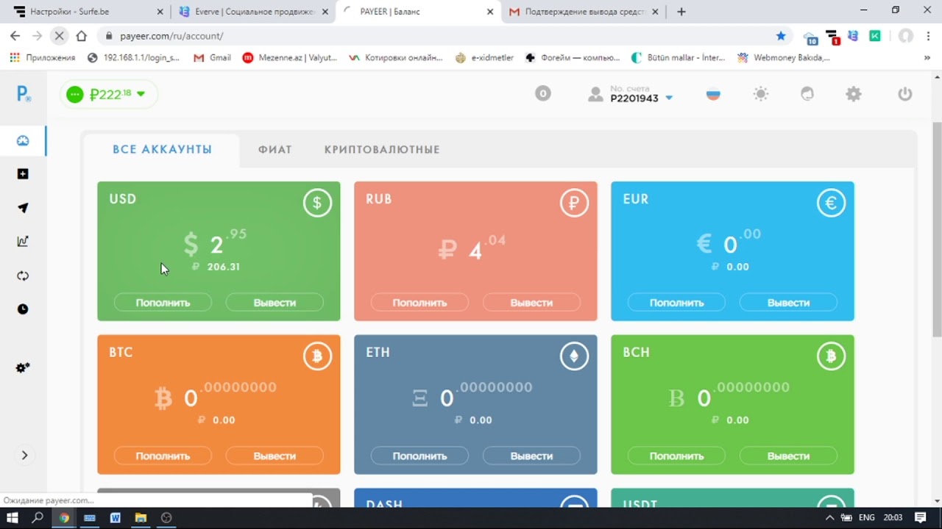Click Вывести on the USD card

pos(275,303)
